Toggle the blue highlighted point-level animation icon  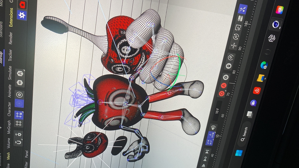tap(242, 9)
